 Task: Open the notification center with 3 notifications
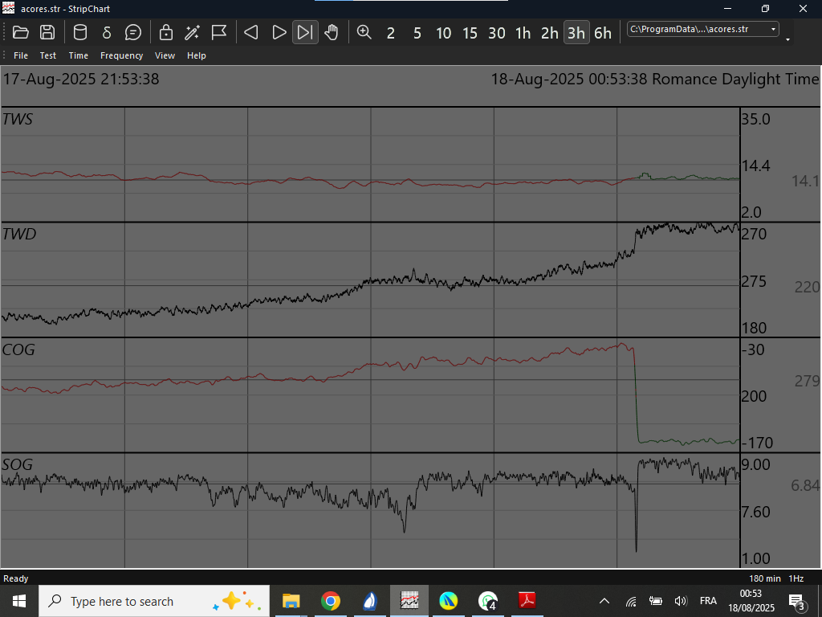click(797, 602)
